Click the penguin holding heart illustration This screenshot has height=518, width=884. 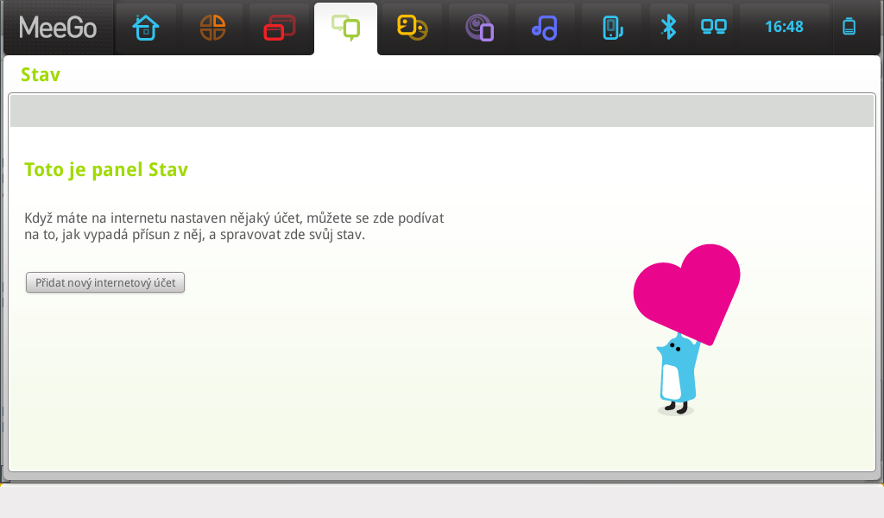click(x=686, y=331)
